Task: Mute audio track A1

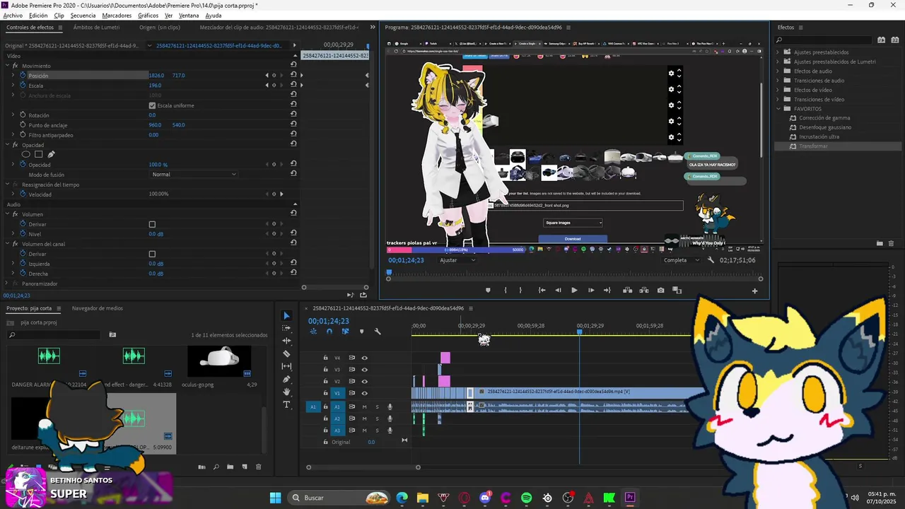Action: (365, 406)
